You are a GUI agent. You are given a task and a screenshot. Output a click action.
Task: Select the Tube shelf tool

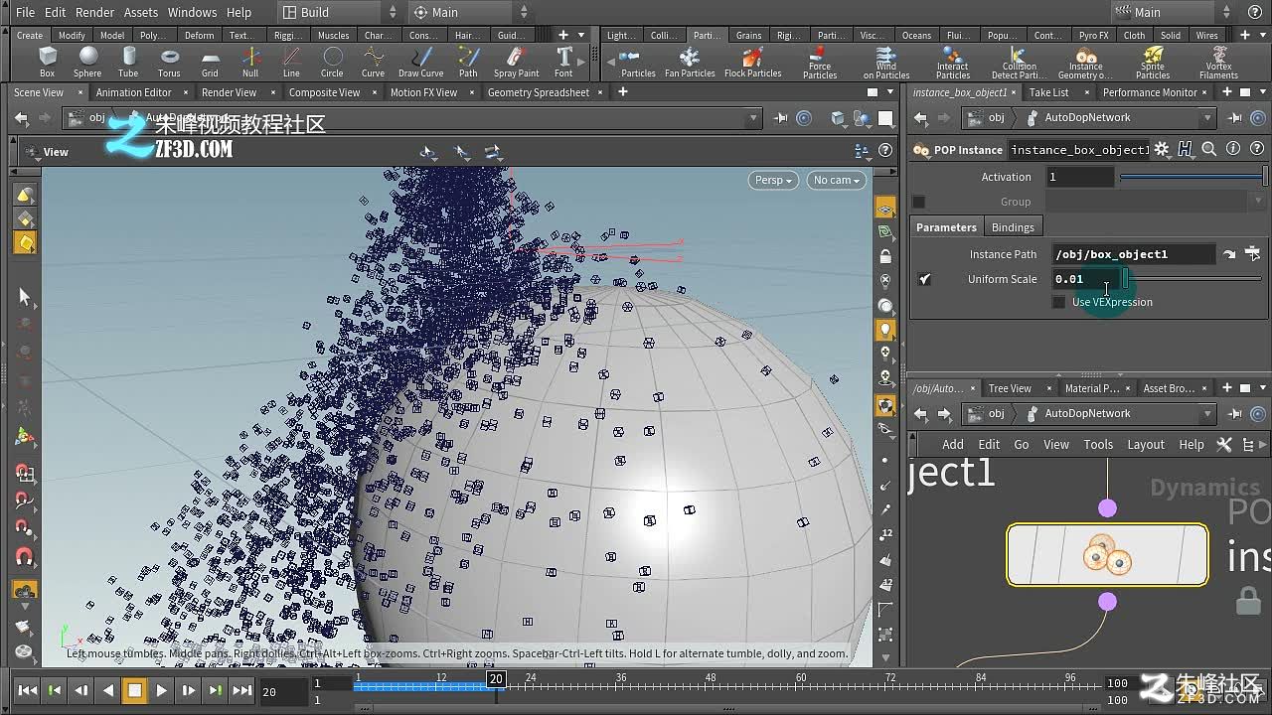point(128,62)
